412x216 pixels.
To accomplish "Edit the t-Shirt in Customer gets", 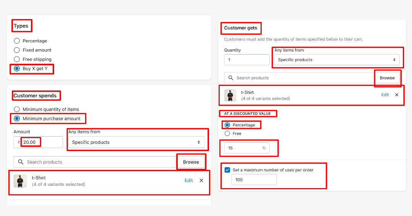I will coord(385,95).
